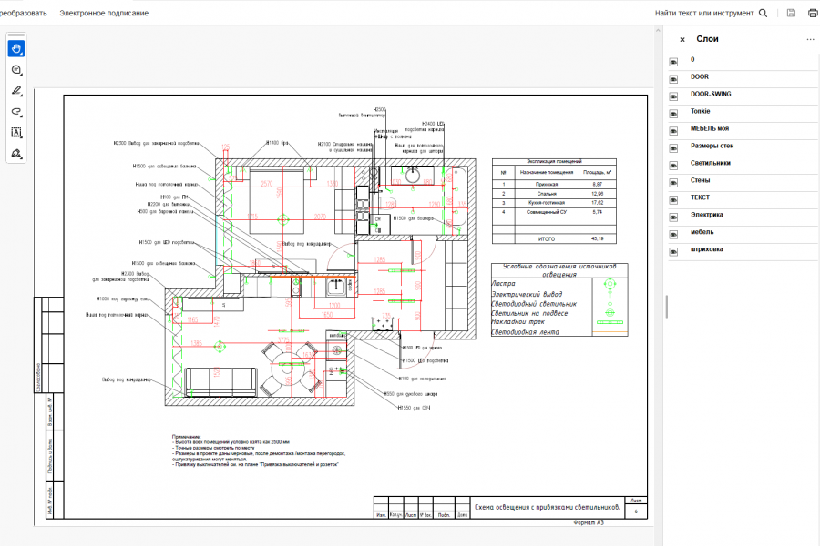Click the Условные обозначения legend heading
The image size is (820, 546).
click(x=559, y=270)
